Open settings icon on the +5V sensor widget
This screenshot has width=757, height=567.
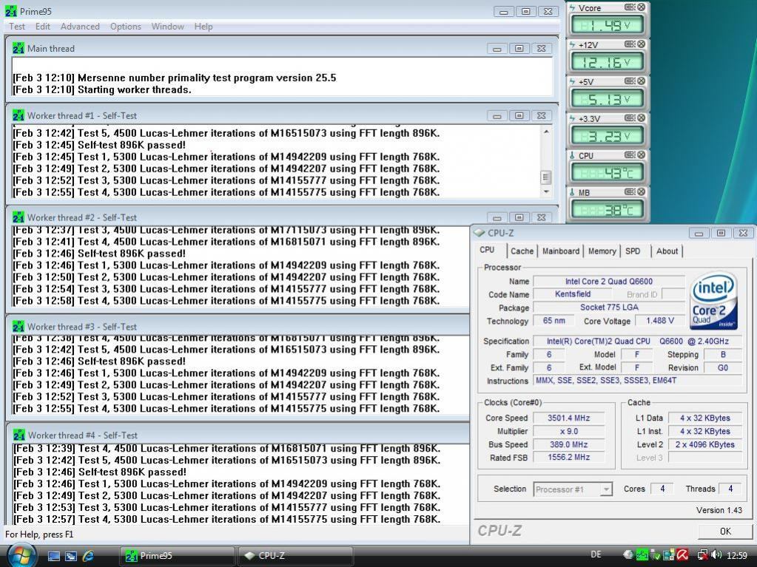(x=630, y=81)
